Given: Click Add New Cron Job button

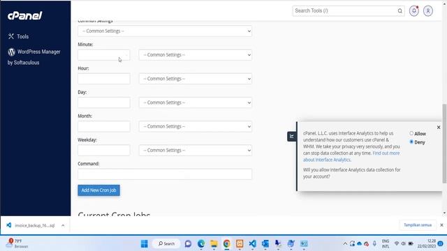Looking at the screenshot, I should pyautogui.click(x=98, y=190).
